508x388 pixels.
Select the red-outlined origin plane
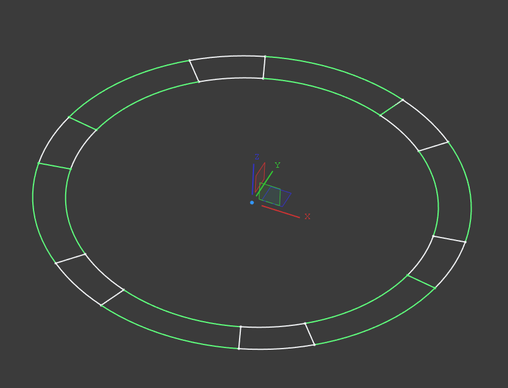point(260,177)
